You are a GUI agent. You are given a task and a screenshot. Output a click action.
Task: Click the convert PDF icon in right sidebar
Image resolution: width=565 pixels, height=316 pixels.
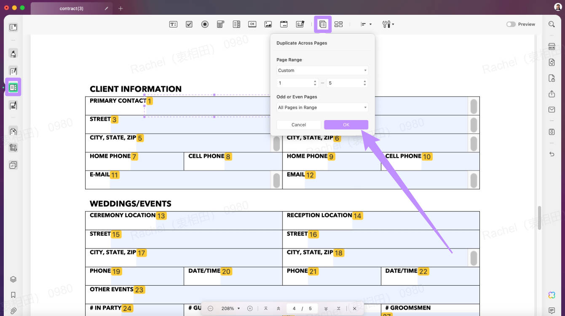coord(552,62)
